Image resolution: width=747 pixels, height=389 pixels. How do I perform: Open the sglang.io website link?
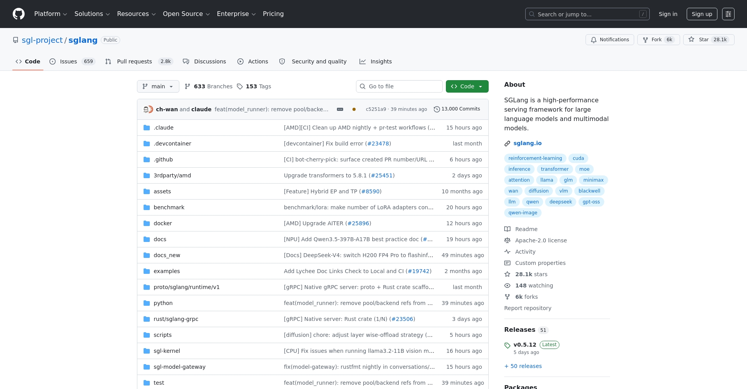[527, 143]
